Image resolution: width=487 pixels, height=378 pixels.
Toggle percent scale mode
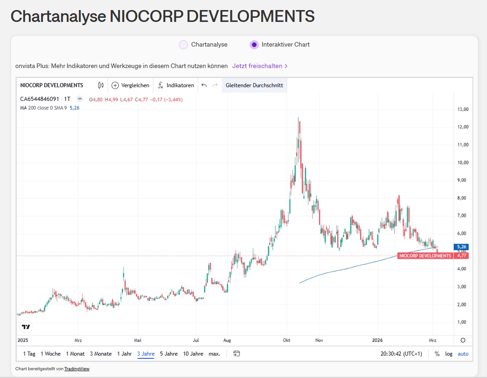coord(437,354)
